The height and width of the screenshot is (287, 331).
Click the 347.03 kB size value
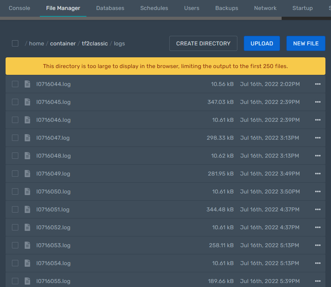coord(220,102)
